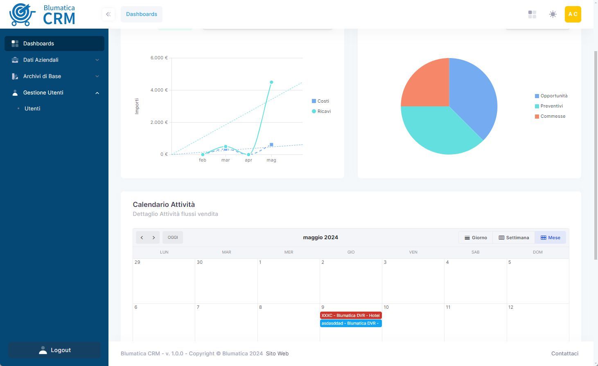The width and height of the screenshot is (598, 366).
Task: Collapse the Gestione Utenti section
Action: [x=97, y=93]
